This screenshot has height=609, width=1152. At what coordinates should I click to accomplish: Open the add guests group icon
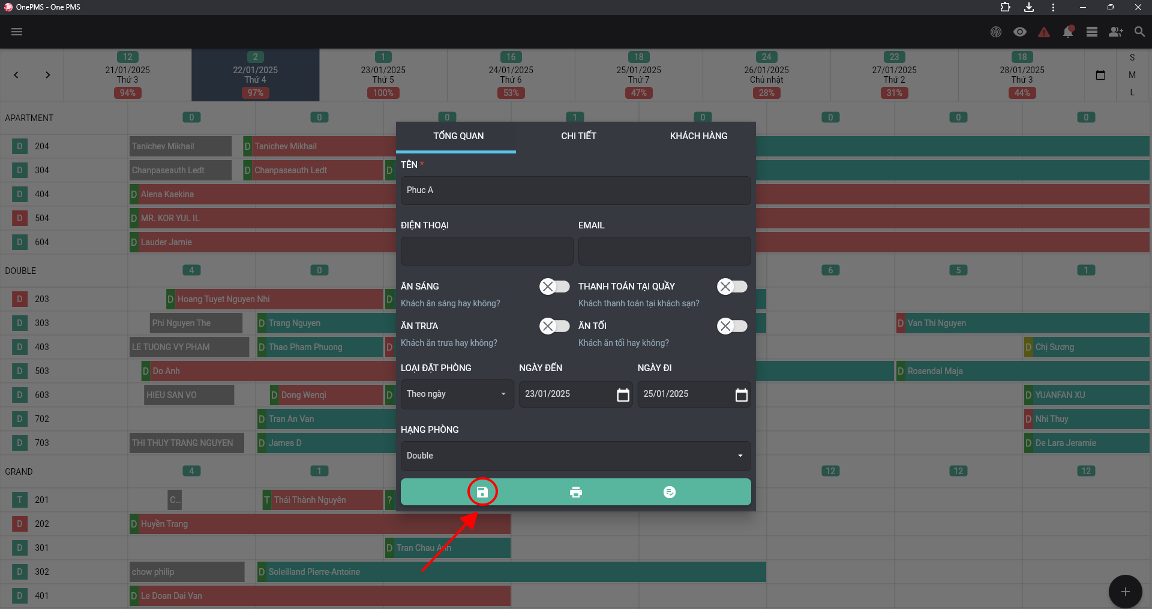point(1116,32)
